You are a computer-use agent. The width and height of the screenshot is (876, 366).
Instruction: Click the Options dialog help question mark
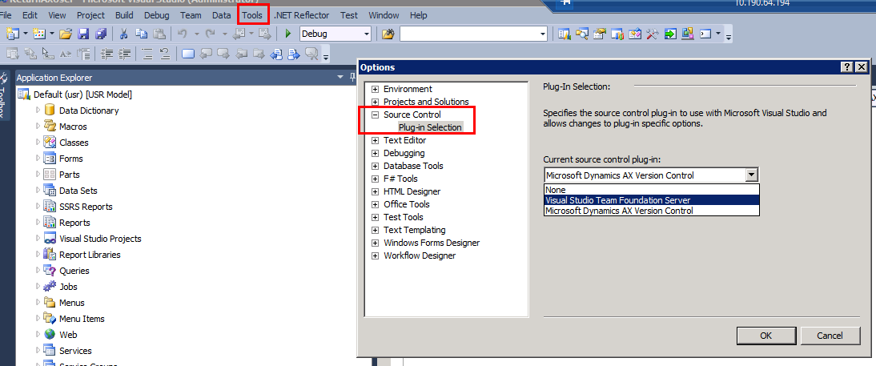tap(847, 67)
